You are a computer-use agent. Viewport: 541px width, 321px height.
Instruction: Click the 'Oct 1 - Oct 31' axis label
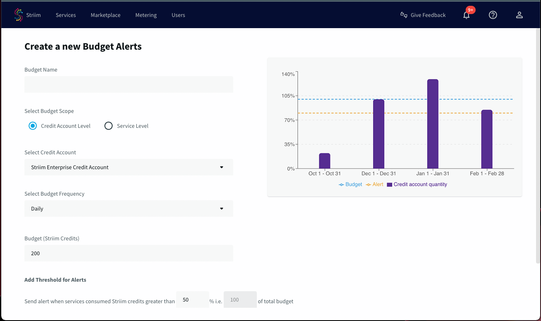pyautogui.click(x=325, y=174)
